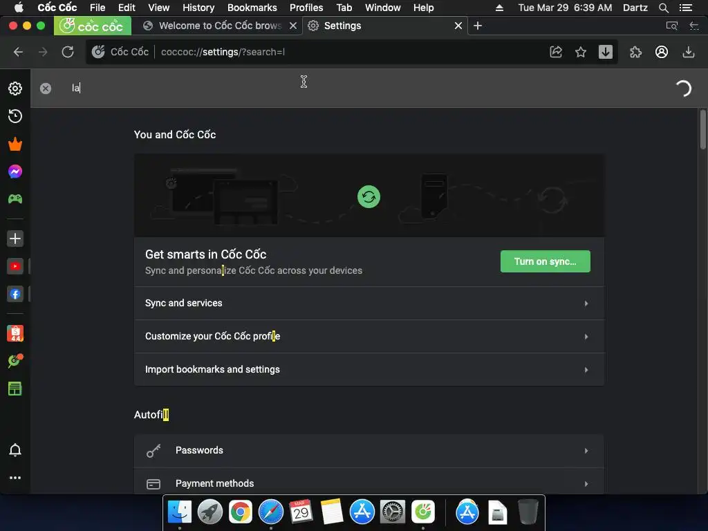This screenshot has width=708, height=531.
Task: Open notifications bell in the sidebar
Action: [15, 450]
